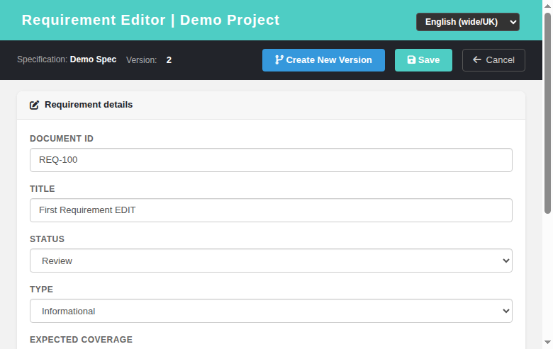Click the EXPECTED COVERAGE label
The width and height of the screenshot is (553, 349).
click(x=81, y=340)
